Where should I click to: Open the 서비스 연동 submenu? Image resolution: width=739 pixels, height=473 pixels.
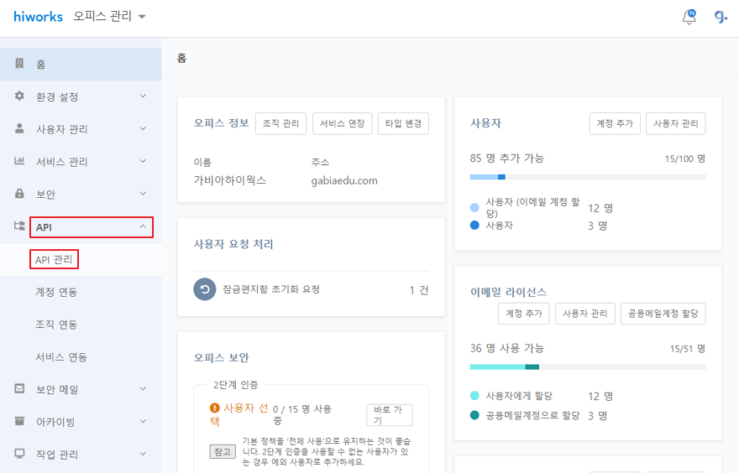coord(61,357)
